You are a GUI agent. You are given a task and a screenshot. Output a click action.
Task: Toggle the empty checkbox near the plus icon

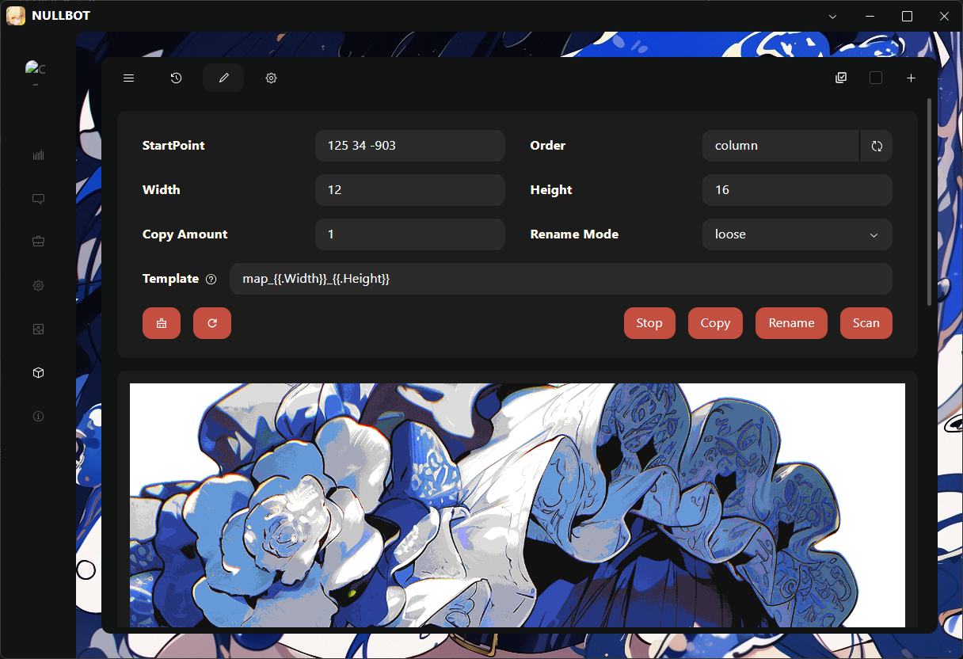pyautogui.click(x=876, y=78)
